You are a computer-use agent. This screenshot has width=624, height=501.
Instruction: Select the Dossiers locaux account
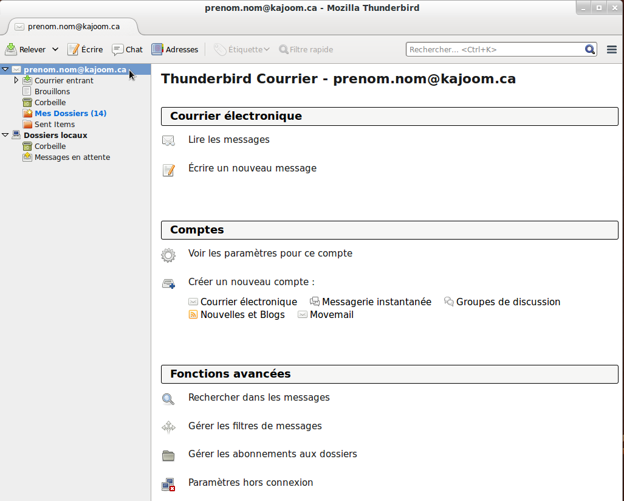coord(55,135)
